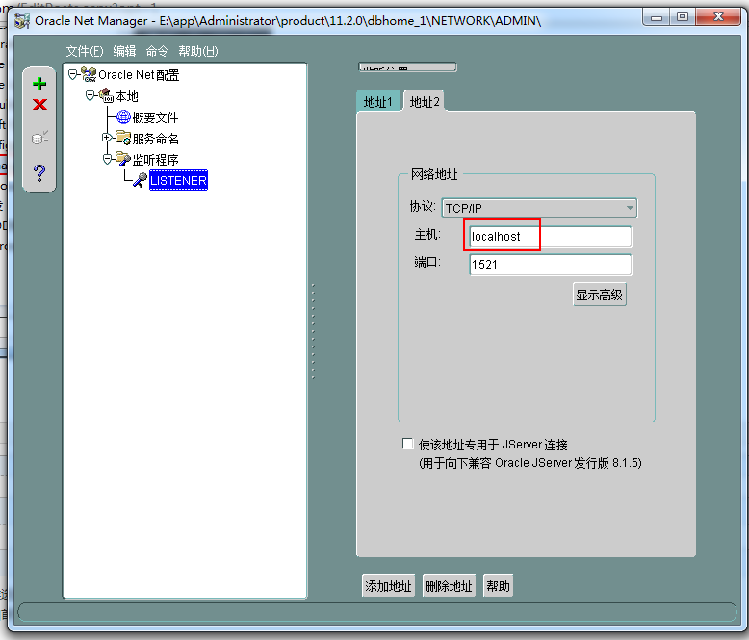Viewport: 749px width, 640px height.
Task: Click the blue question mark help icon
Action: [39, 172]
